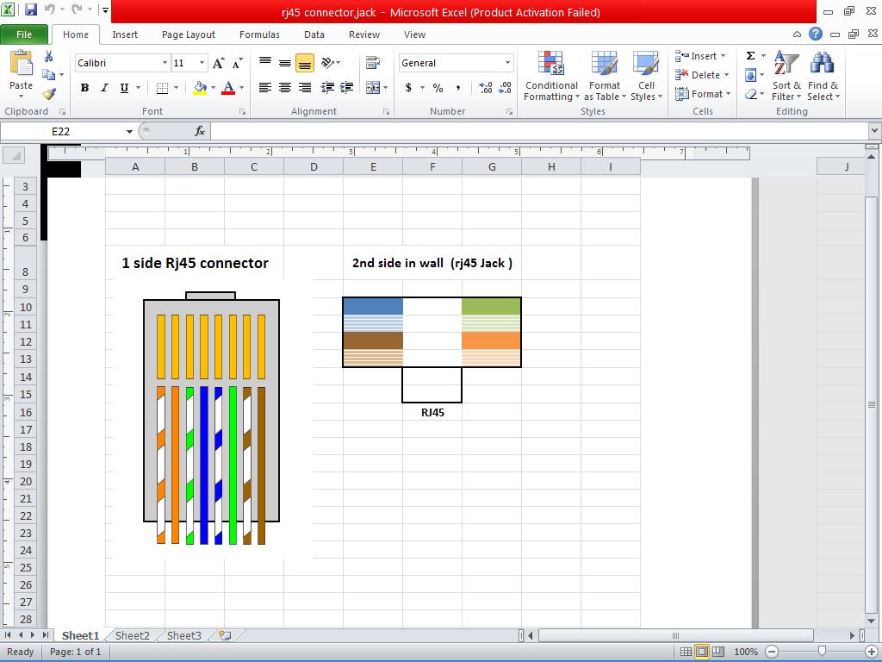Image resolution: width=882 pixels, height=662 pixels.
Task: Toggle Wrap Text
Action: 372,62
